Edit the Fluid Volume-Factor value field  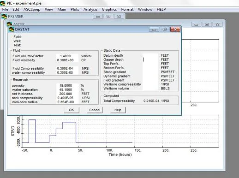coord(67,56)
